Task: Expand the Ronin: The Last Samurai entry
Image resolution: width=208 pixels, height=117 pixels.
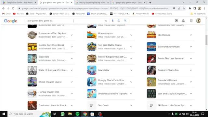Action: point(191,58)
